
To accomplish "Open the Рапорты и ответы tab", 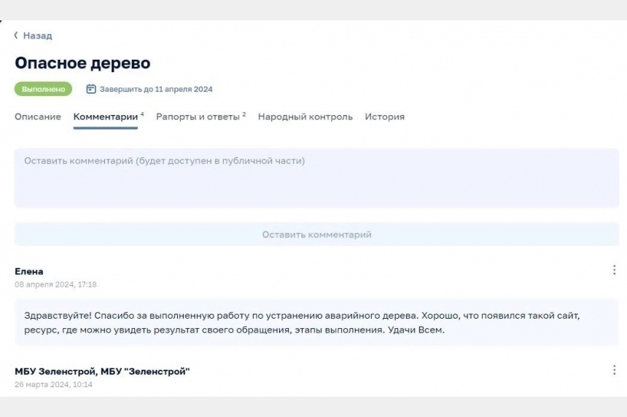I will click(x=198, y=117).
